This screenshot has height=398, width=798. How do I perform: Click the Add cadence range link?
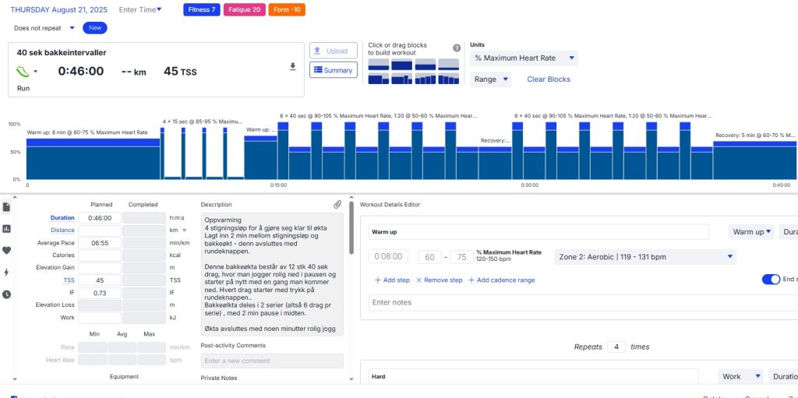504,280
